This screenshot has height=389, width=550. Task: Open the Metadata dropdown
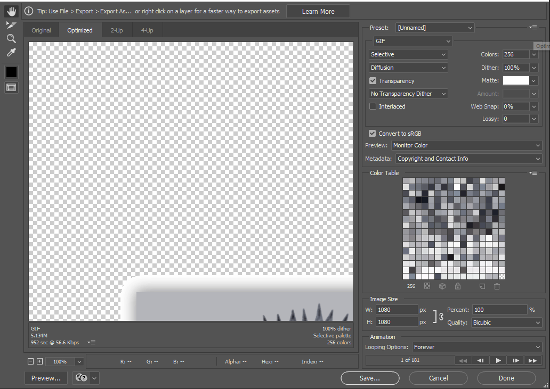(468, 158)
